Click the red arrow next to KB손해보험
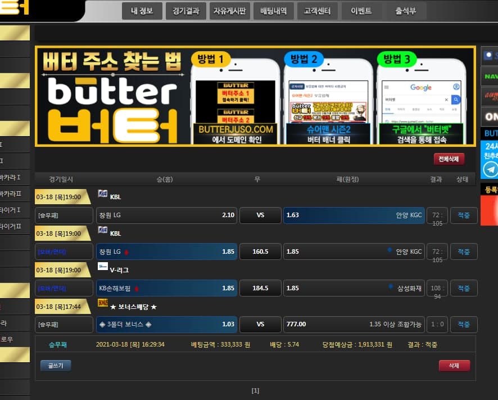The width and height of the screenshot is (498, 400). pyautogui.click(x=136, y=289)
